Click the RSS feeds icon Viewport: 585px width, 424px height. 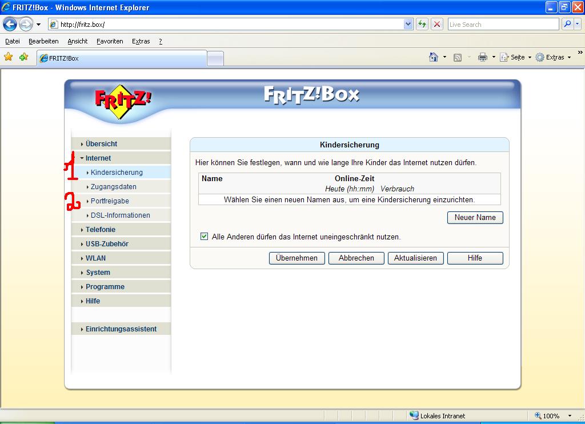458,58
